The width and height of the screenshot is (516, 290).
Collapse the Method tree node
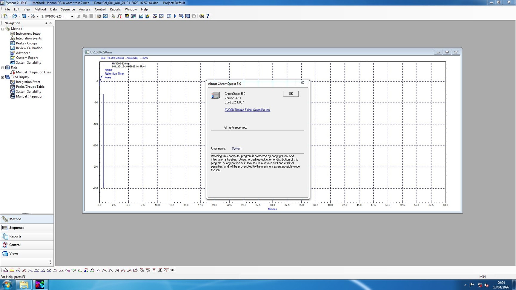[x=3, y=29]
